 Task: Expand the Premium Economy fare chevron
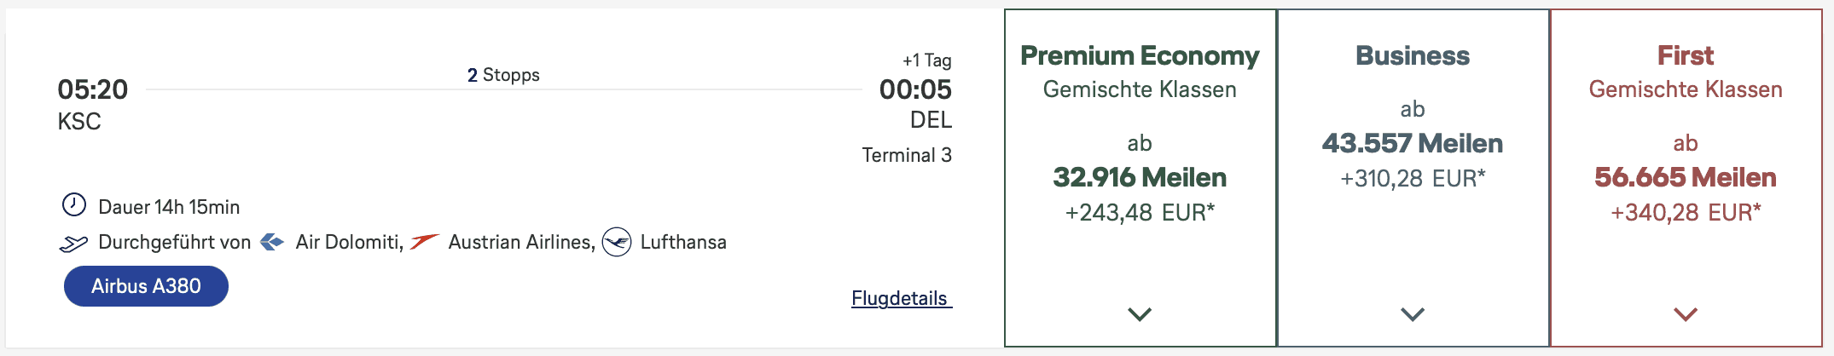tap(1140, 314)
